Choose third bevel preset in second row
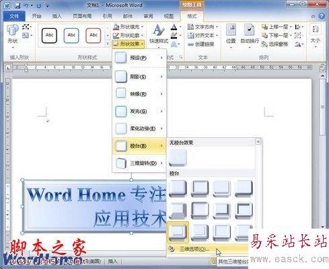The height and width of the screenshot is (269, 329). (221, 210)
